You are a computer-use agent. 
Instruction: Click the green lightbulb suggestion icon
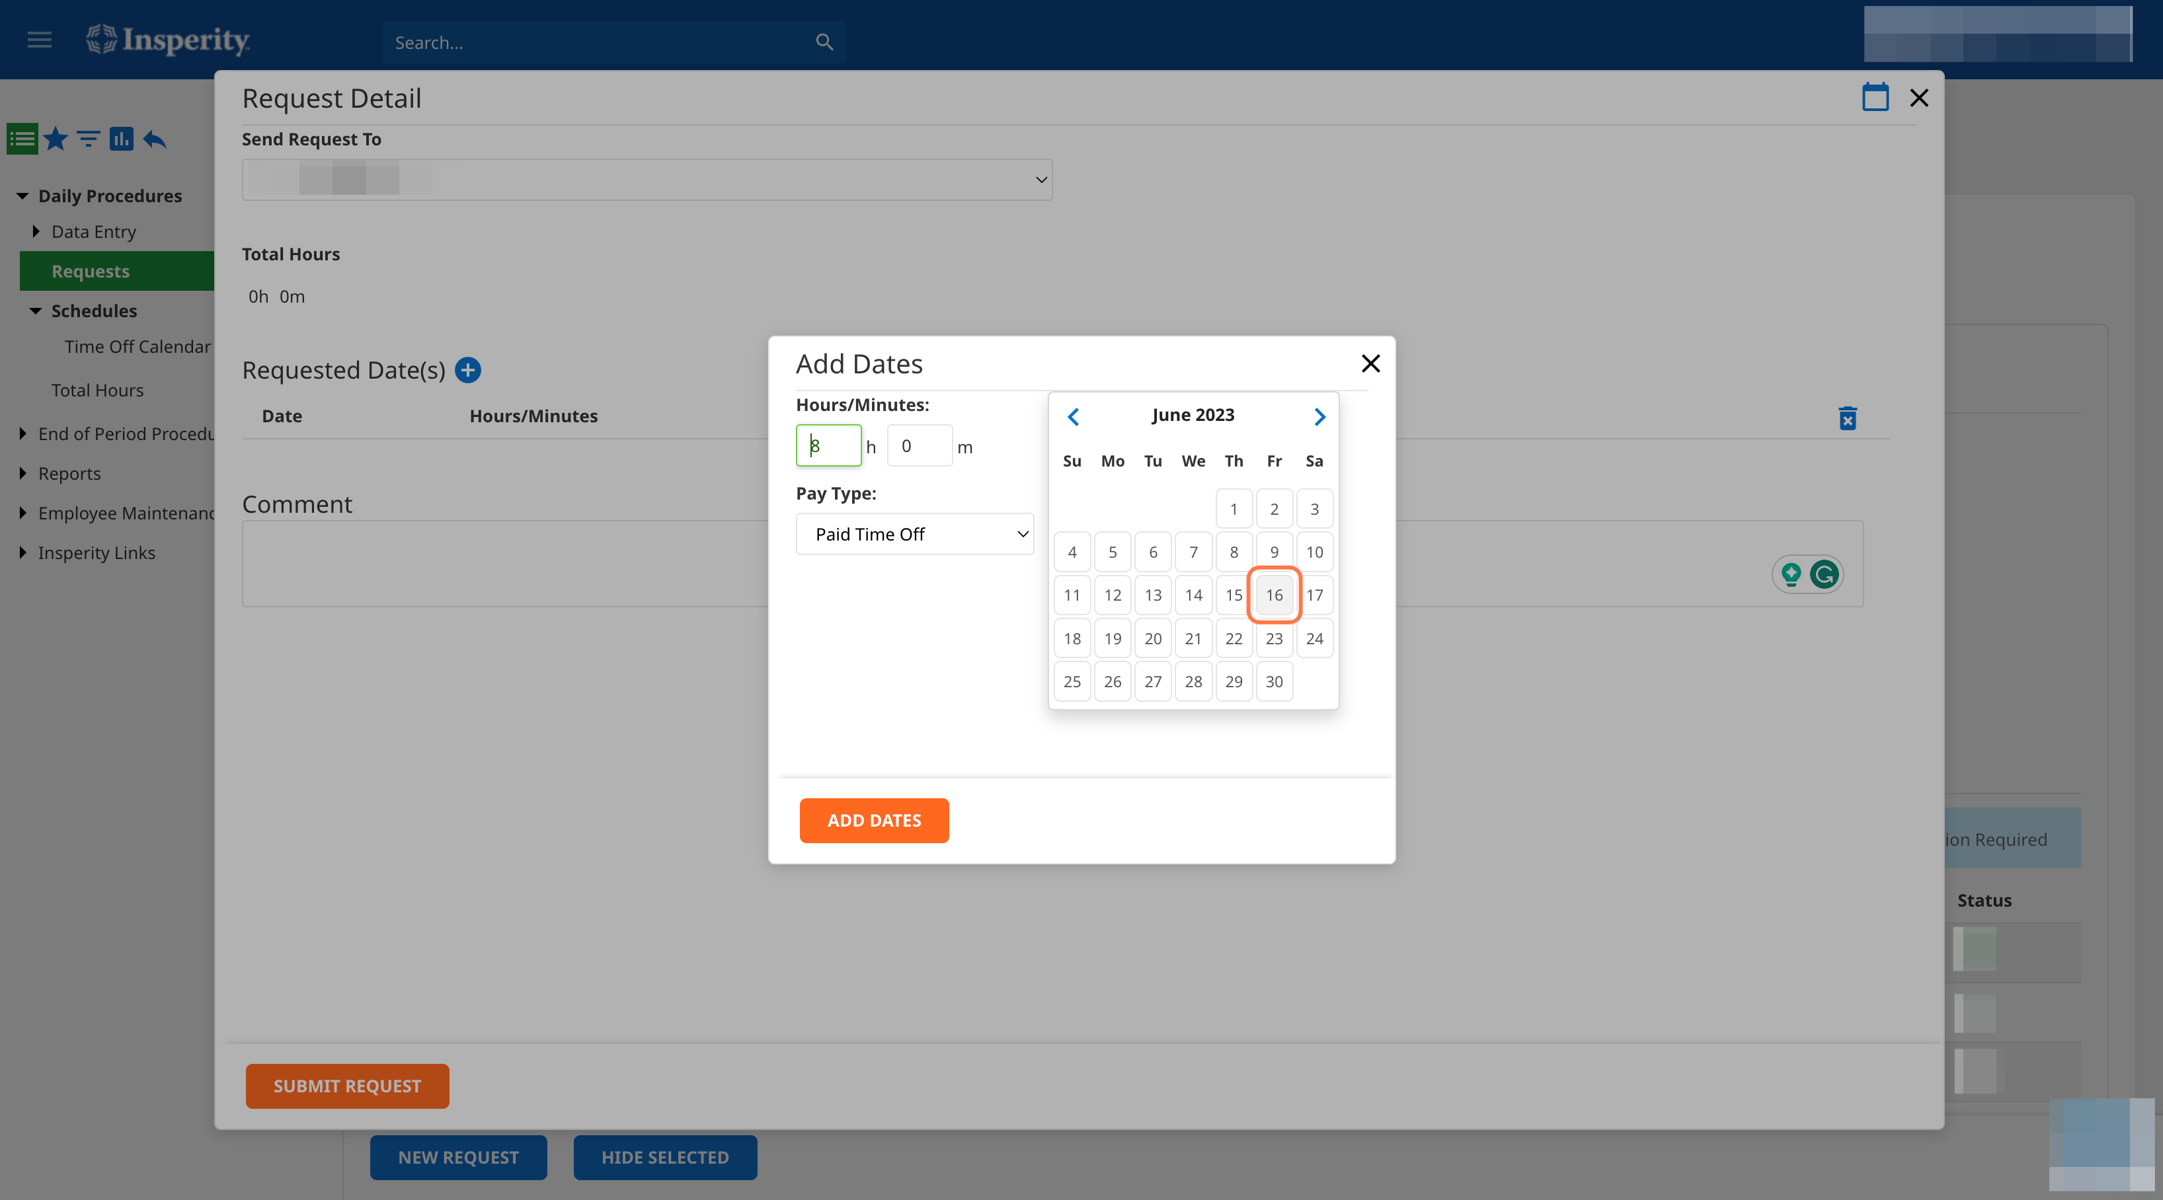[x=1791, y=574]
